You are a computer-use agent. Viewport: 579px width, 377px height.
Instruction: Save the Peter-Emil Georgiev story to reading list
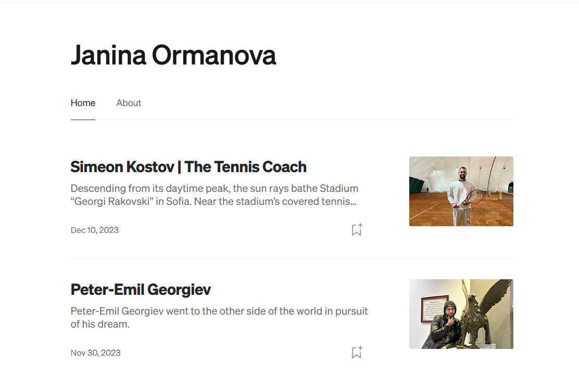357,353
